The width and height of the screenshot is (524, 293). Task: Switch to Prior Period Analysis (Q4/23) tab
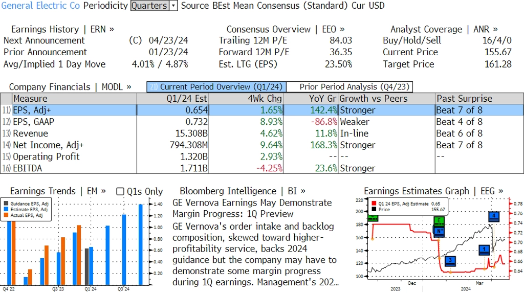(350, 87)
